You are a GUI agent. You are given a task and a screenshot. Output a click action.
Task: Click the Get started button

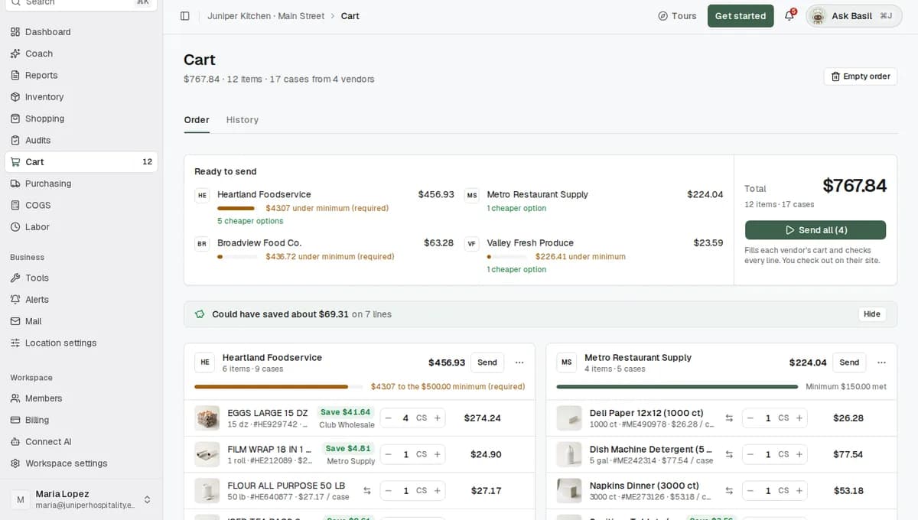pos(741,16)
